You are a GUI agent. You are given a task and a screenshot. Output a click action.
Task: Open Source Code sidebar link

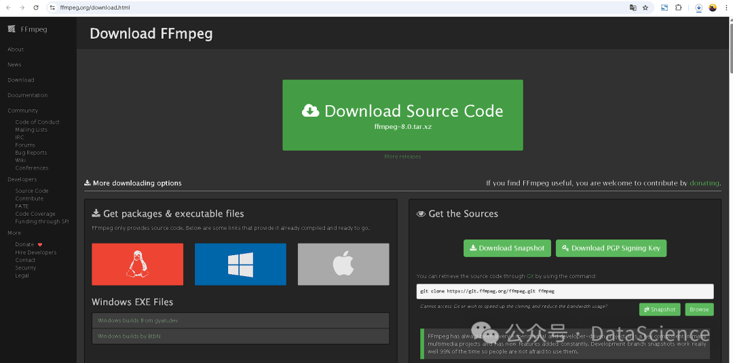click(x=32, y=191)
